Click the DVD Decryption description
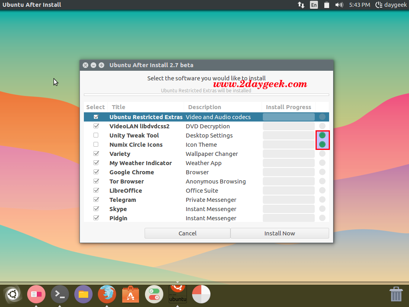The image size is (409, 307). [208, 126]
